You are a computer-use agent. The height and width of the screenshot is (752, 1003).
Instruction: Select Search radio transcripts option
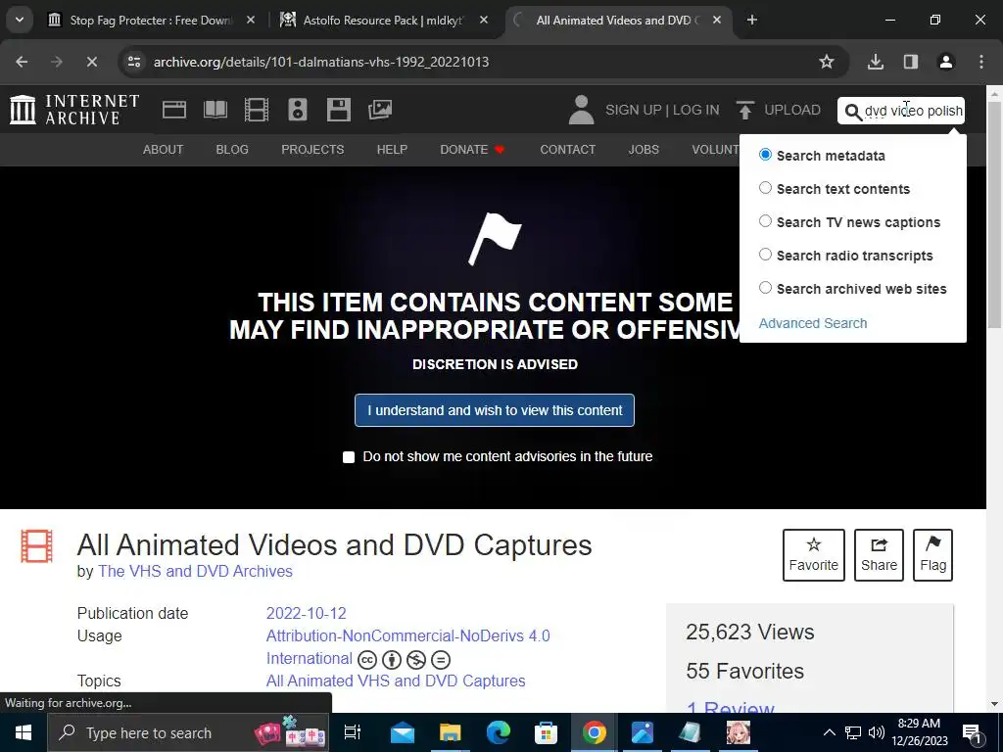[765, 255]
